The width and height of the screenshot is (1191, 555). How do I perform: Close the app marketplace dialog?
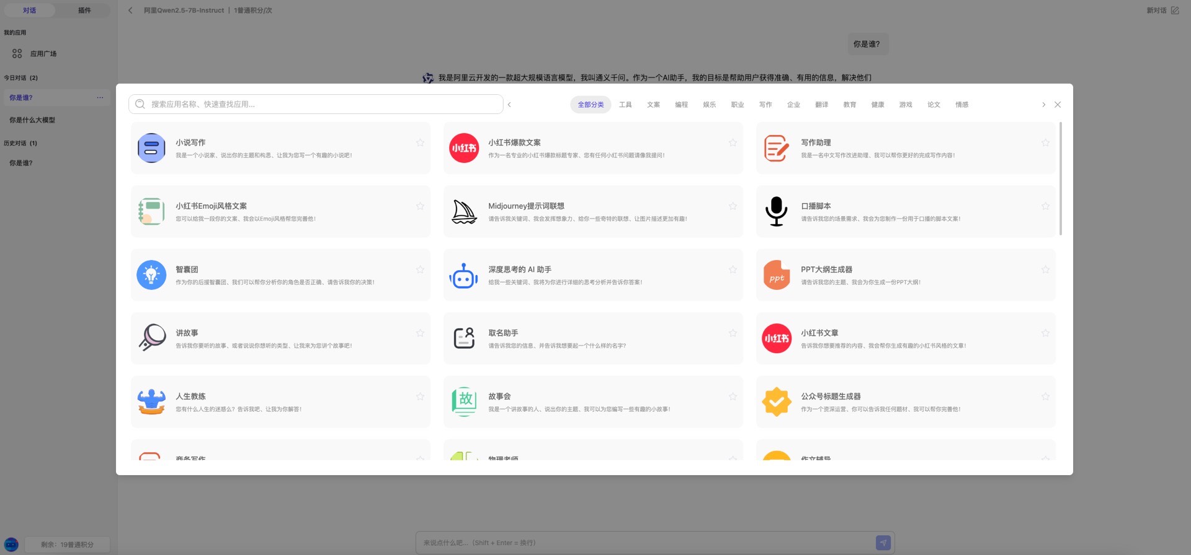(1058, 105)
